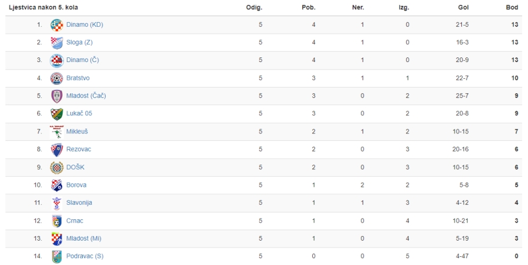Click the Pob. column header
528x265 pixels.
click(x=309, y=8)
